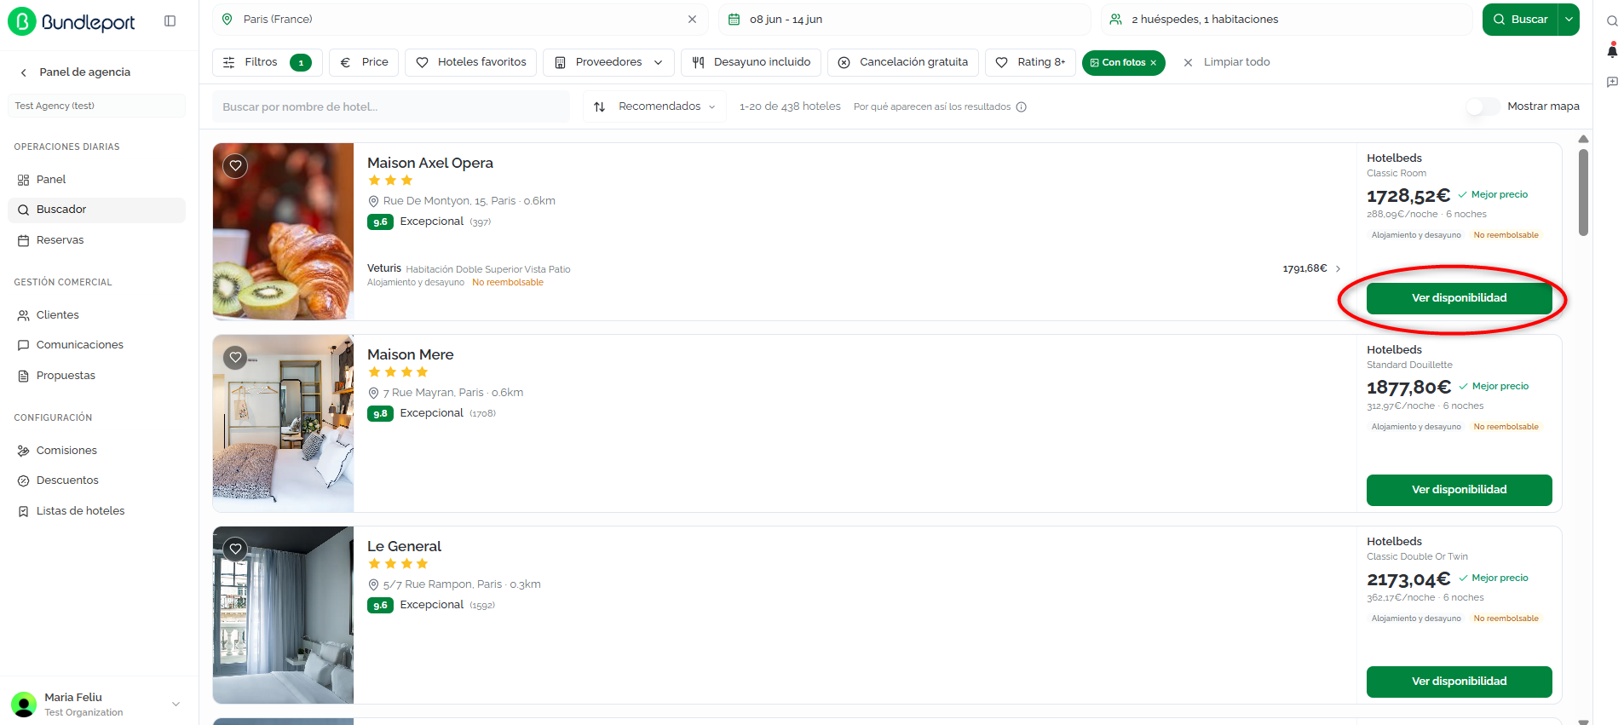Click Le General 9.6 rating badge
1624x725 pixels.
(380, 606)
